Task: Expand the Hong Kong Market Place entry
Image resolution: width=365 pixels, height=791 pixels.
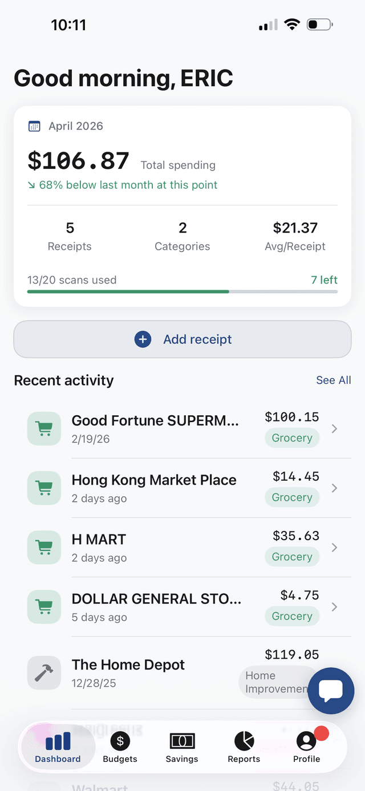Action: pos(334,488)
